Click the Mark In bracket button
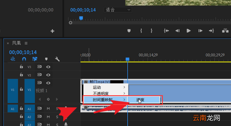 (x=141, y=31)
